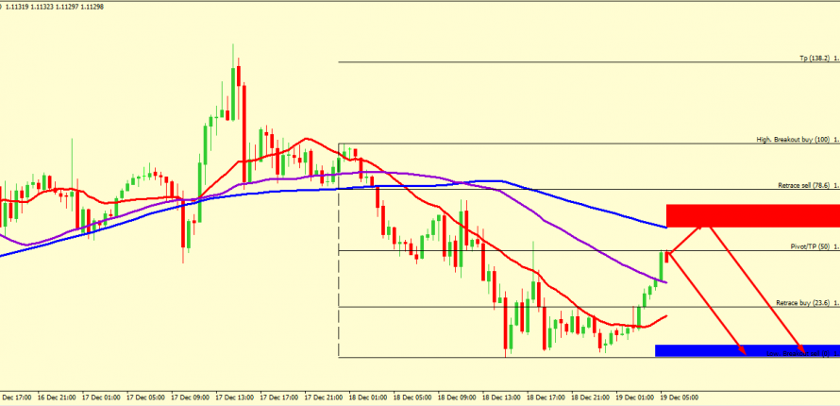
Task: Click the latest green candle near Pivot level
Action: (664, 265)
